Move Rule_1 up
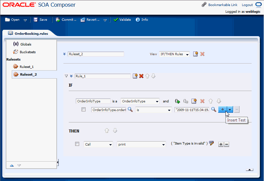 (147, 76)
